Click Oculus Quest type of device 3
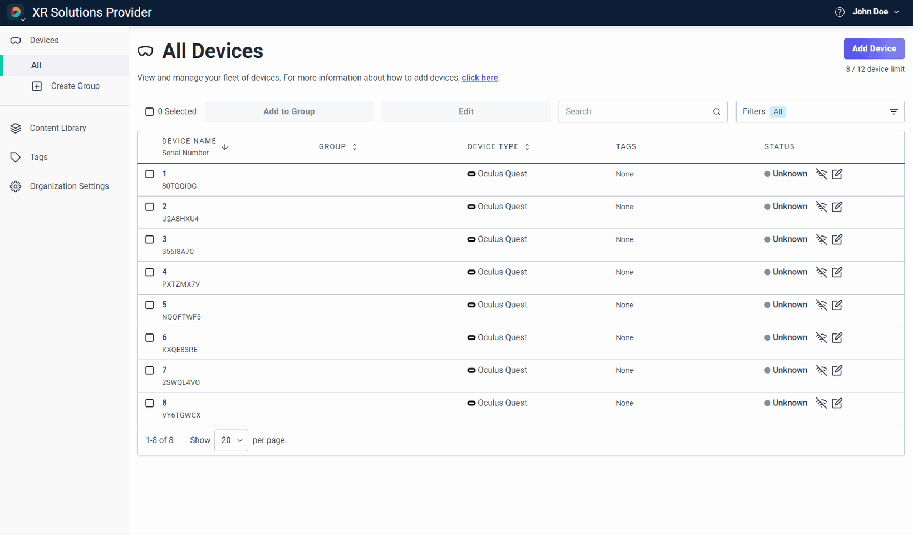 click(x=497, y=240)
